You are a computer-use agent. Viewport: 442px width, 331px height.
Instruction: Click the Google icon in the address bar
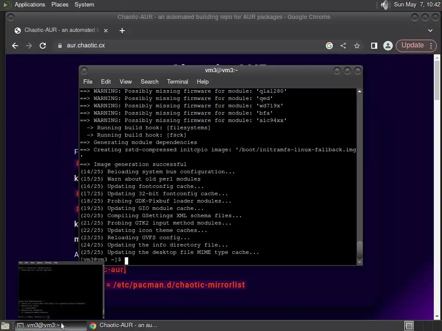[x=329, y=46]
